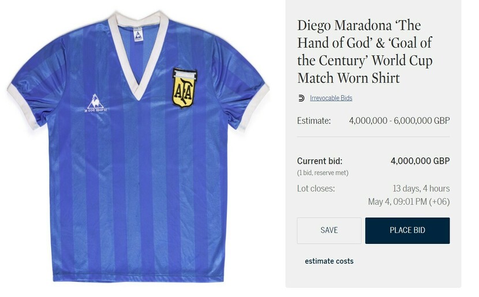Click the PLACE BID button
The width and height of the screenshot is (479, 297).
(407, 231)
